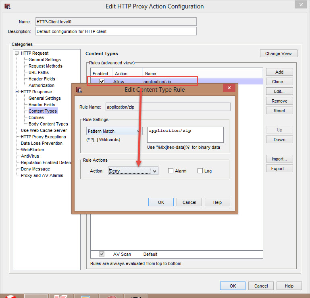
Task: Select Data Loss Prevention category
Action: tap(42, 143)
